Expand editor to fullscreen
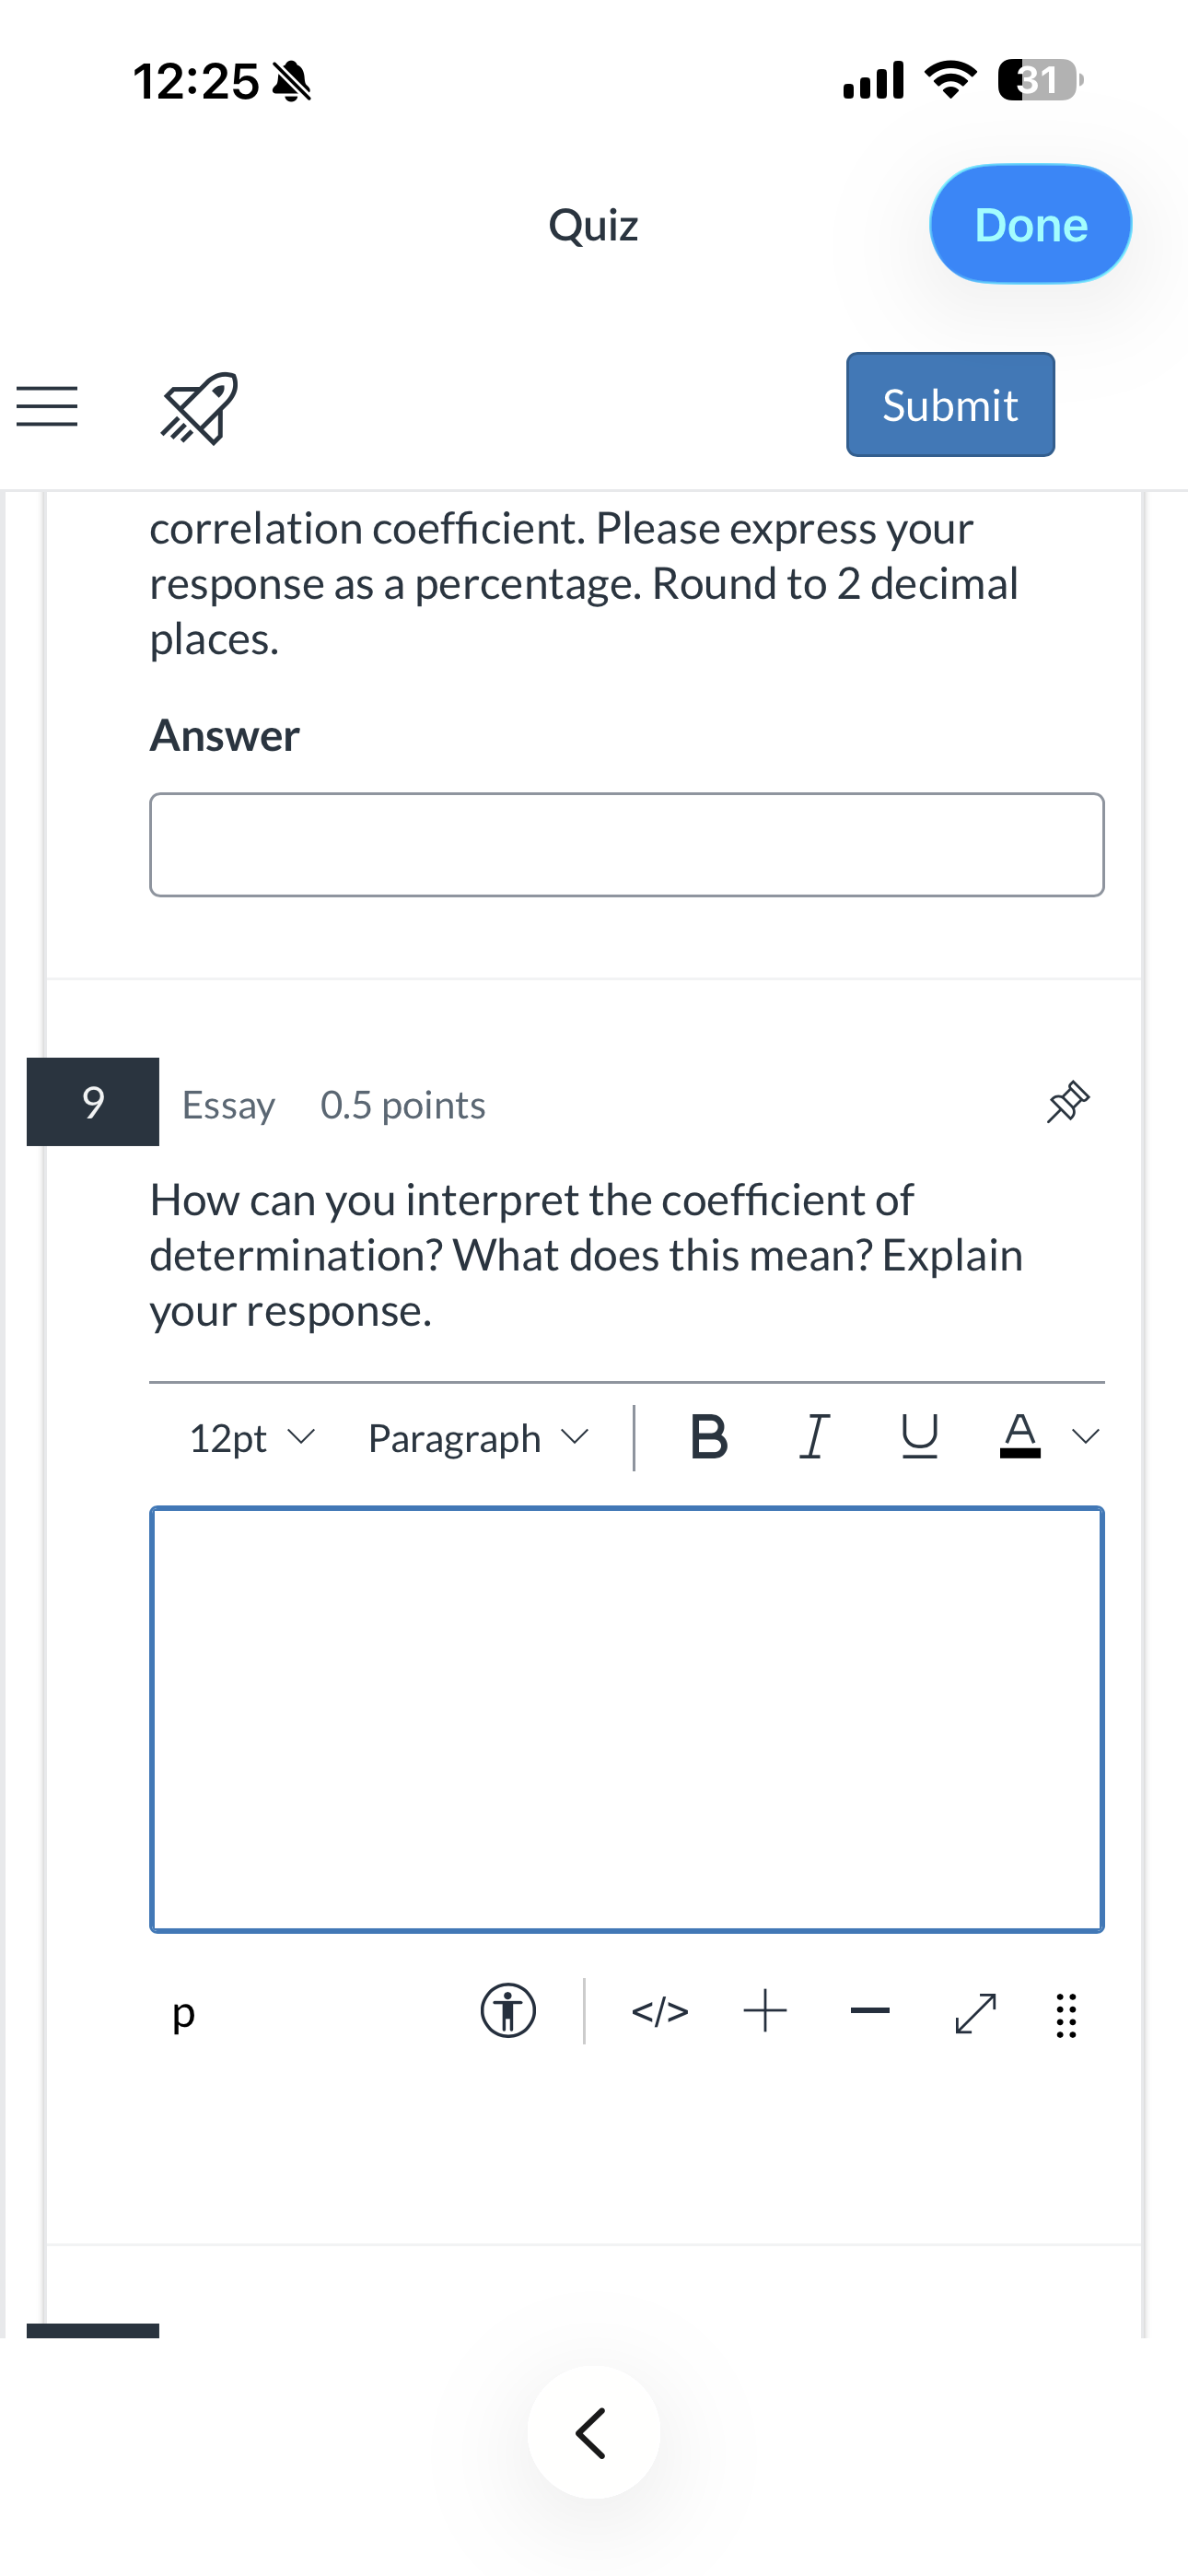 click(x=975, y=2012)
